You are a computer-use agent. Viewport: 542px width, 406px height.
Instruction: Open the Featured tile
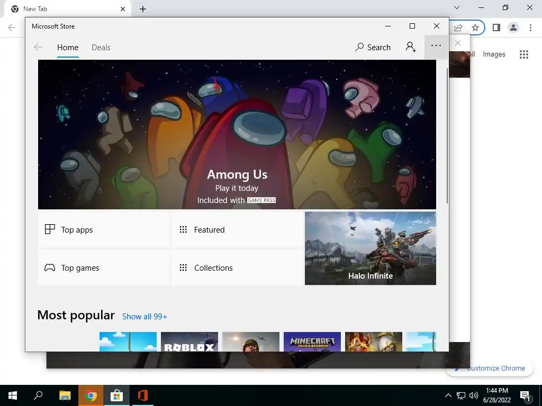tap(237, 229)
